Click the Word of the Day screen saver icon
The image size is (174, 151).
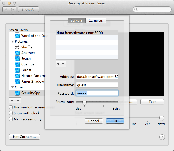coord(17,36)
